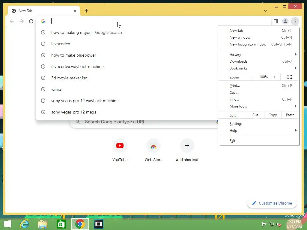This screenshot has height=230, width=307.
Task: Select '3d movie maker iso' suggestion
Action: (127, 78)
